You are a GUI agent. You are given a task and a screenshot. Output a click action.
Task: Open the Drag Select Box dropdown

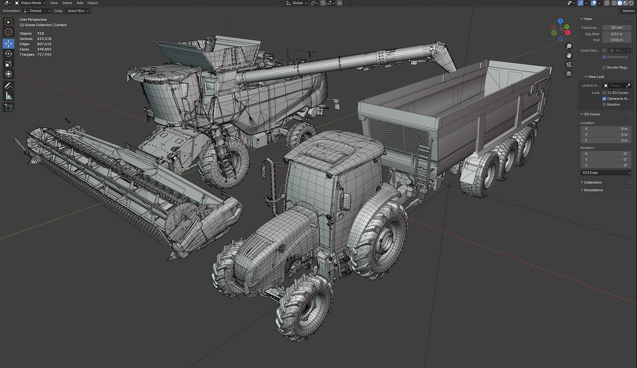78,11
